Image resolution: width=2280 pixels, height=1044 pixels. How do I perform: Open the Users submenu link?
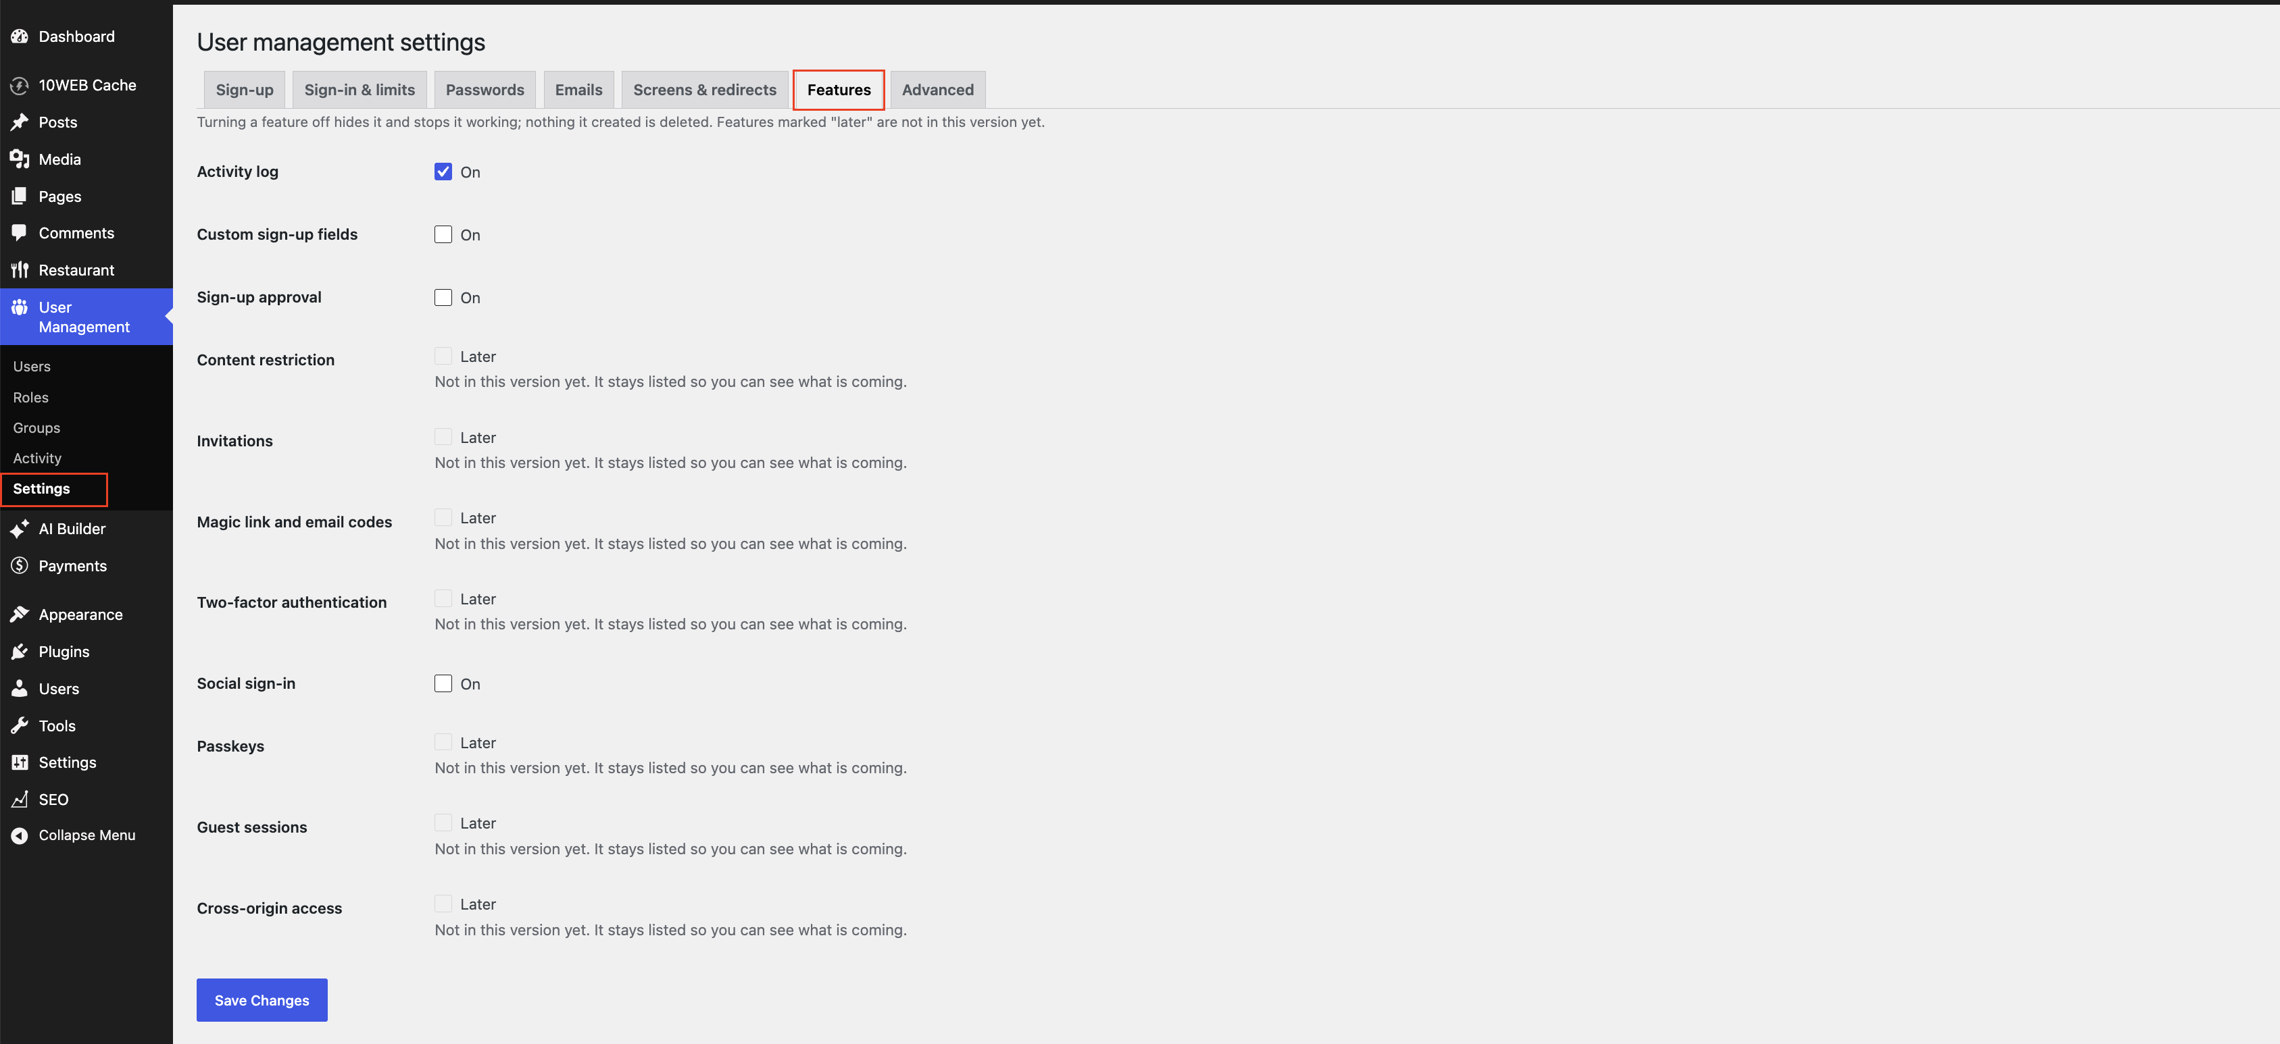pyautogui.click(x=32, y=366)
